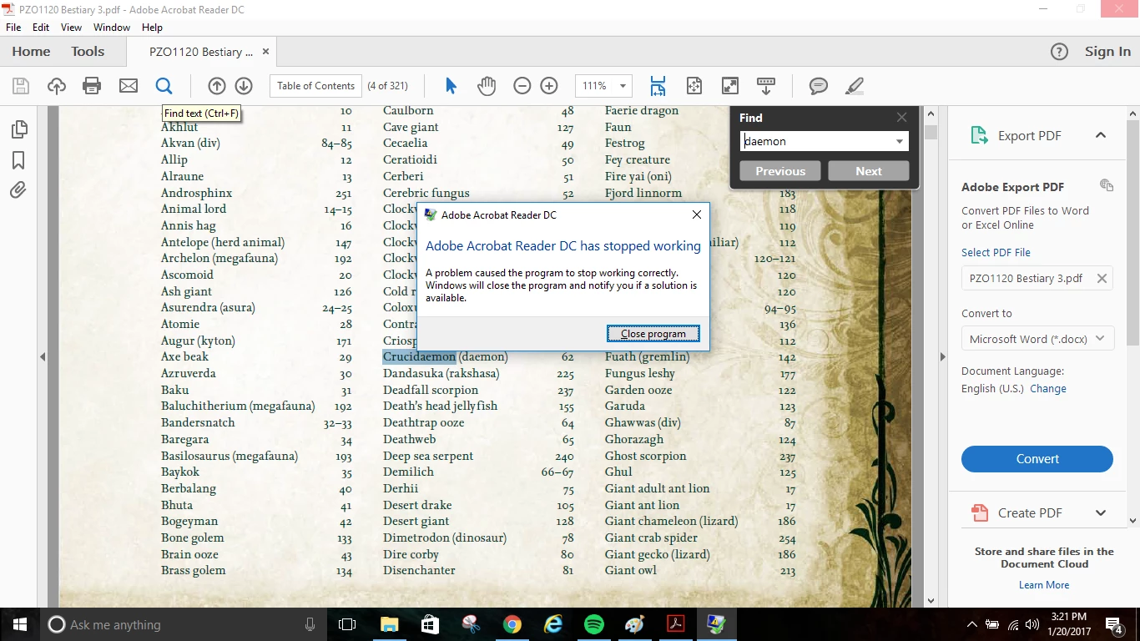Collapse the Export PDF section
This screenshot has height=641, width=1140.
[x=1101, y=135]
